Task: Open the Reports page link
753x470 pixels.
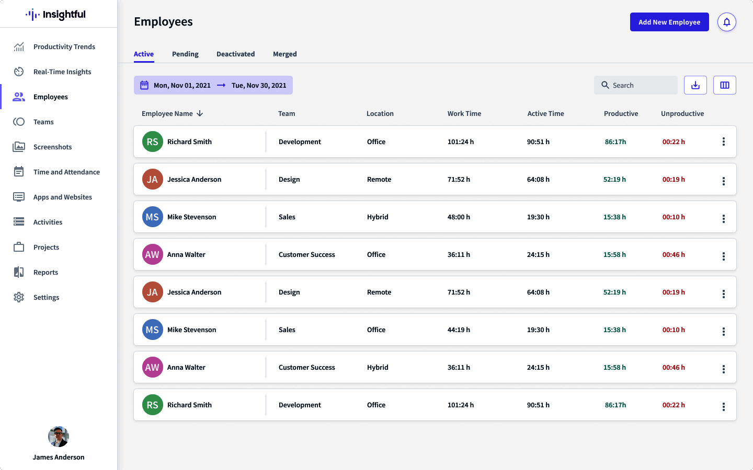Action: tap(45, 273)
